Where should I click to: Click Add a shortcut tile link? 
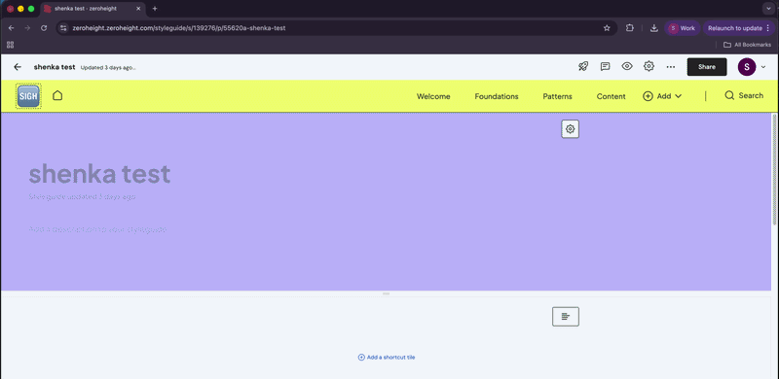387,358
